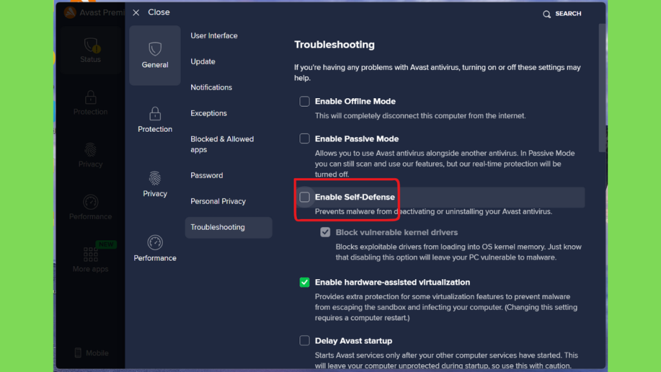Screen dimensions: 661x372
Task: Check the Delay Avast startup box
Action: coord(305,340)
